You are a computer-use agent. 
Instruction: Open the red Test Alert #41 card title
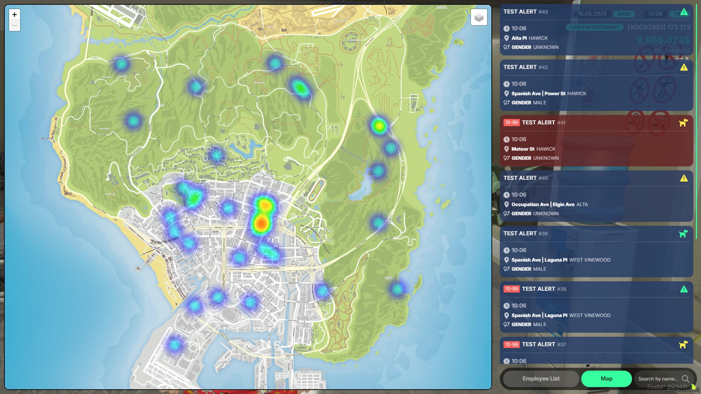point(544,123)
